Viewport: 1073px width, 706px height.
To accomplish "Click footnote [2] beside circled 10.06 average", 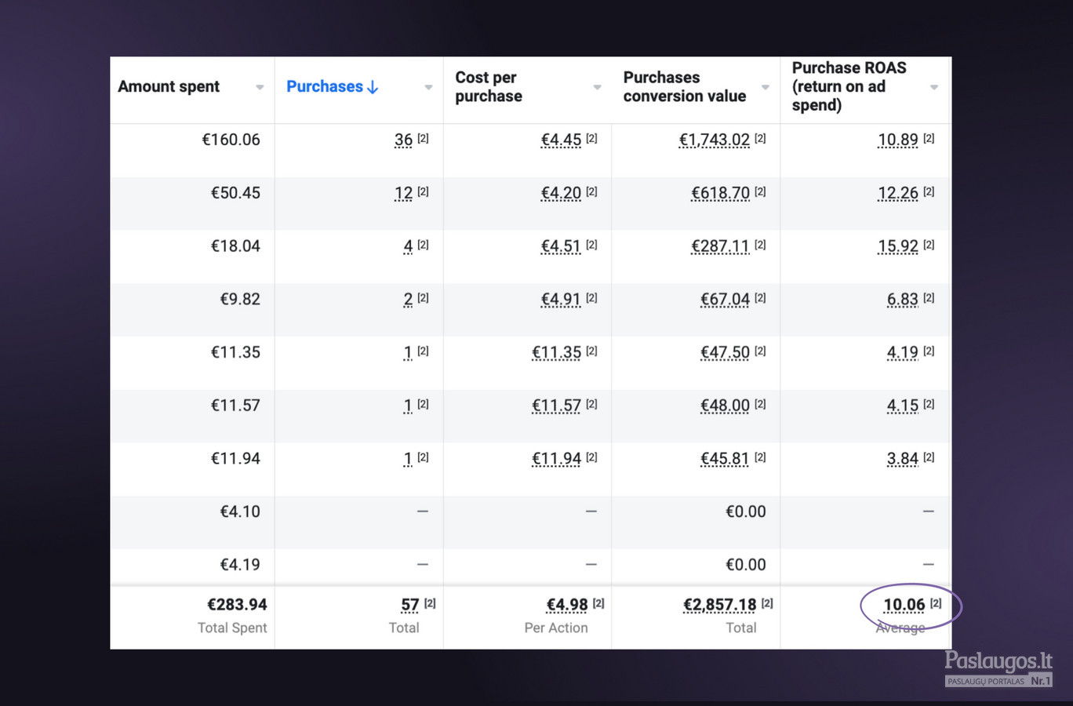I will click(x=936, y=603).
